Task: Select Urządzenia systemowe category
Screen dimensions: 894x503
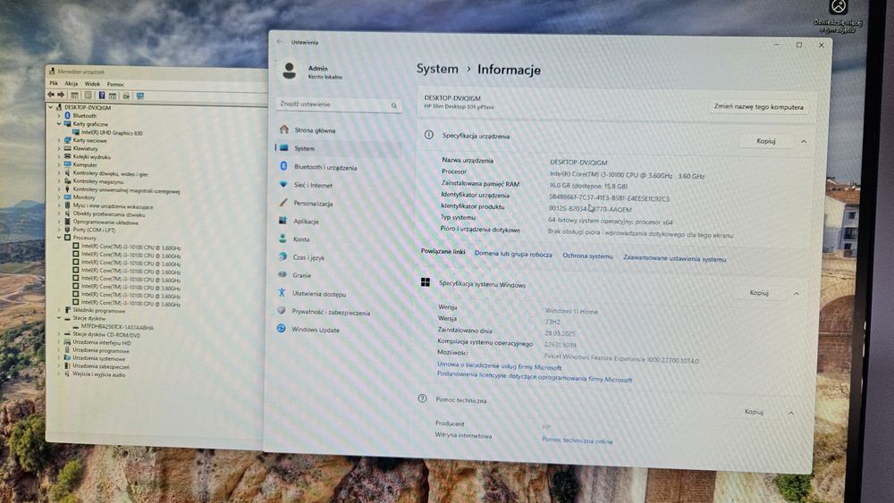Action: pos(98,358)
